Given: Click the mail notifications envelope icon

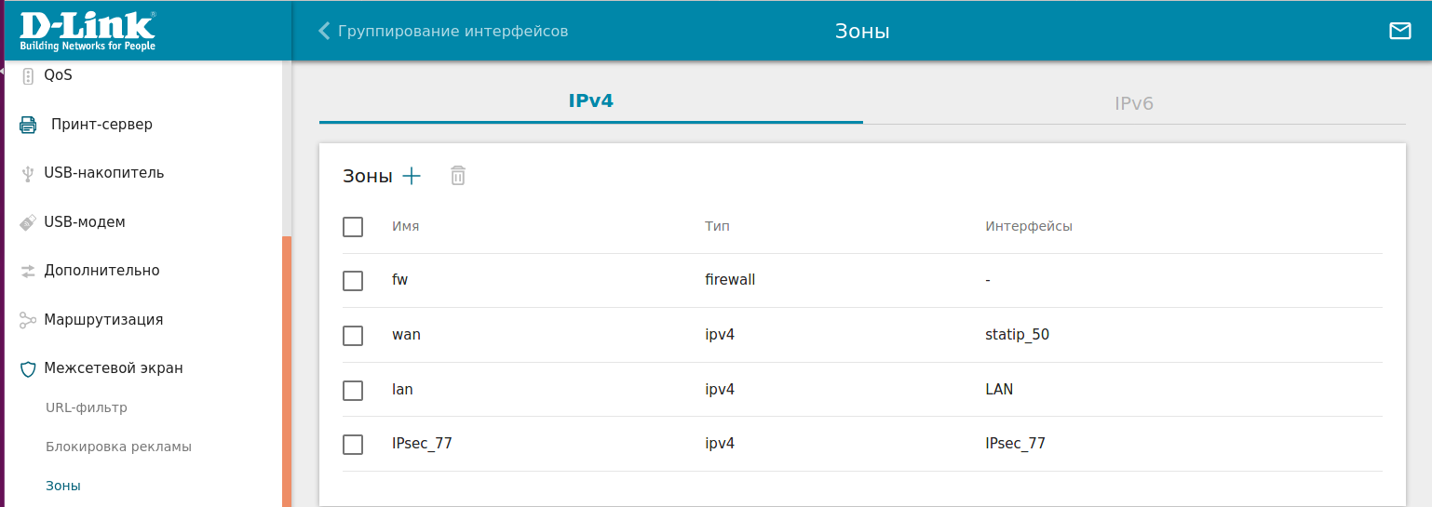Looking at the screenshot, I should [1399, 31].
